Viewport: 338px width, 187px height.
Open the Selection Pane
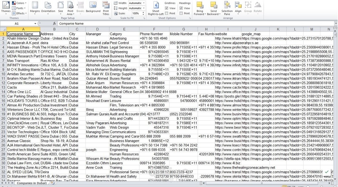(227, 7)
